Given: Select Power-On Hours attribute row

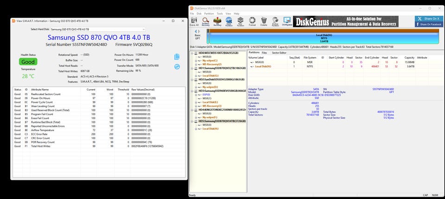Looking at the screenshot, I should 99,98.
